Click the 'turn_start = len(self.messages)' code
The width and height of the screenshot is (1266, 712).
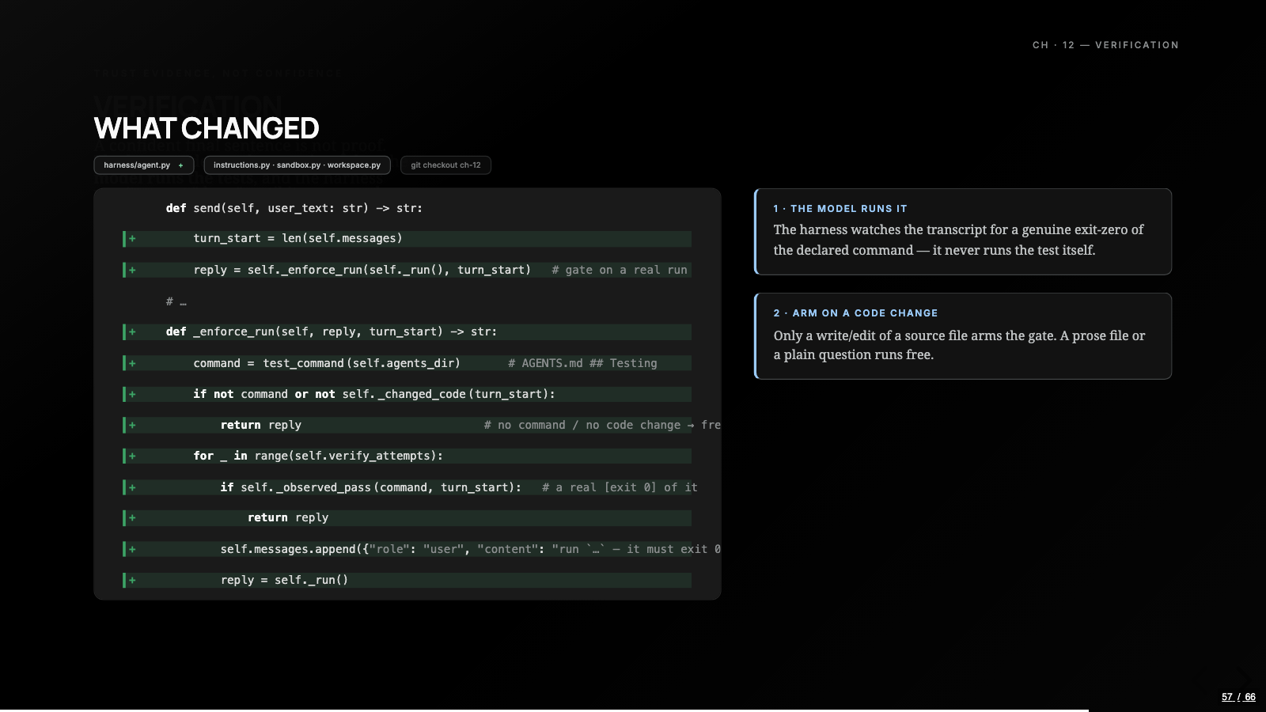[298, 238]
